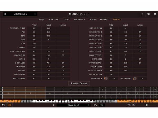Select the orange grid view icon
The width and height of the screenshot is (158, 118).
(x=9, y=105)
